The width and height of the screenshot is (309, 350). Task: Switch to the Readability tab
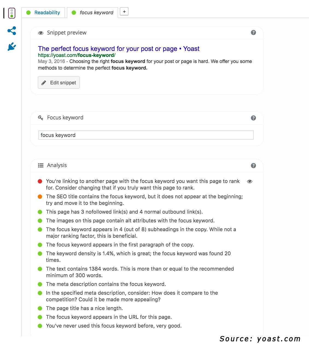tap(43, 13)
